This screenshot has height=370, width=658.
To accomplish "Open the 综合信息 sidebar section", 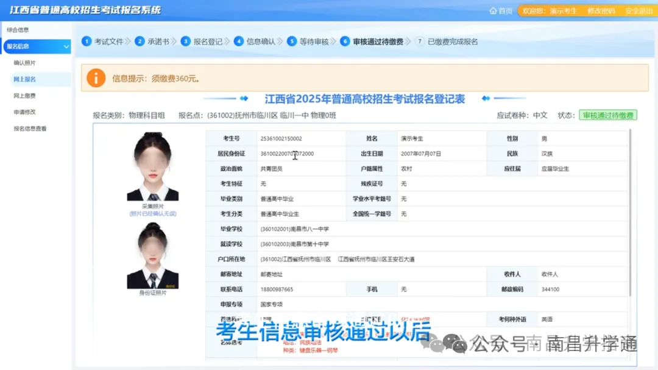I will (18, 30).
